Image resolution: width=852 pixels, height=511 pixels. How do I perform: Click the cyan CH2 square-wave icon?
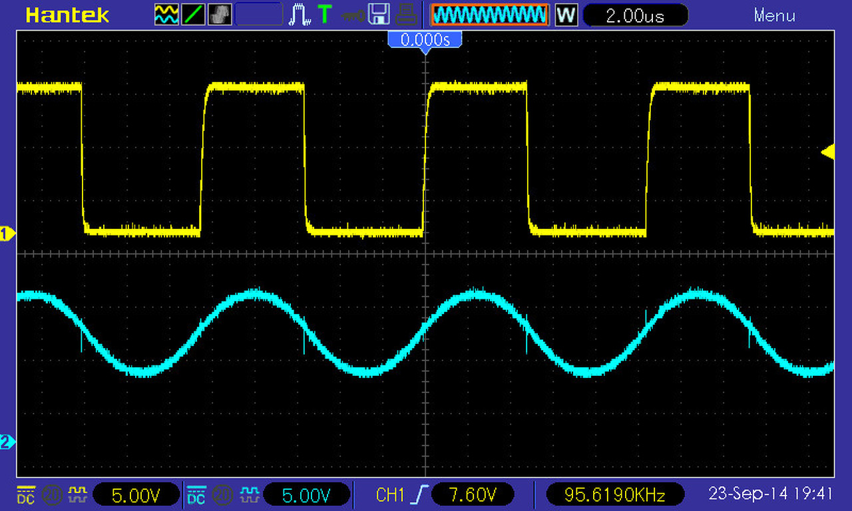coord(248,494)
